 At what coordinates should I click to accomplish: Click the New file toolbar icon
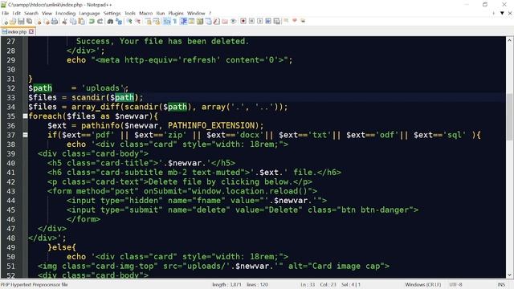click(6, 22)
